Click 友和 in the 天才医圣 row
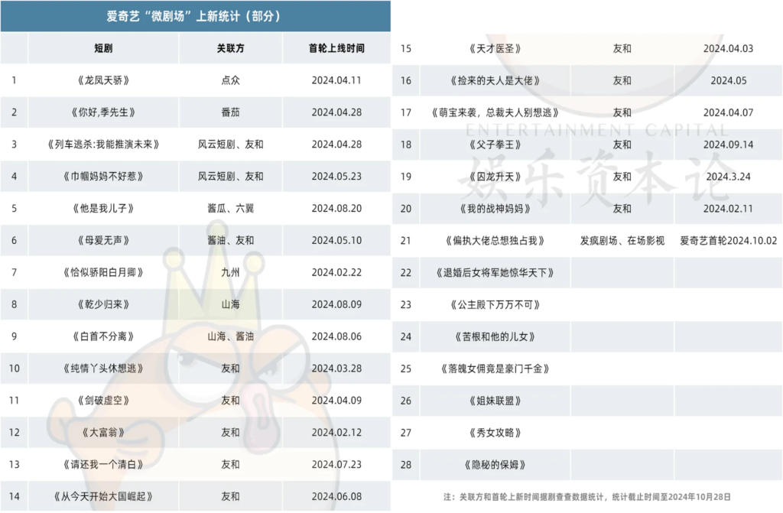 [x=622, y=48]
